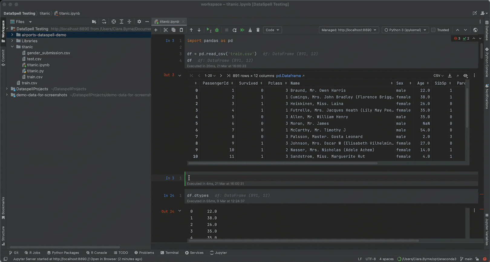Click the Run All cells icon

[242, 30]
